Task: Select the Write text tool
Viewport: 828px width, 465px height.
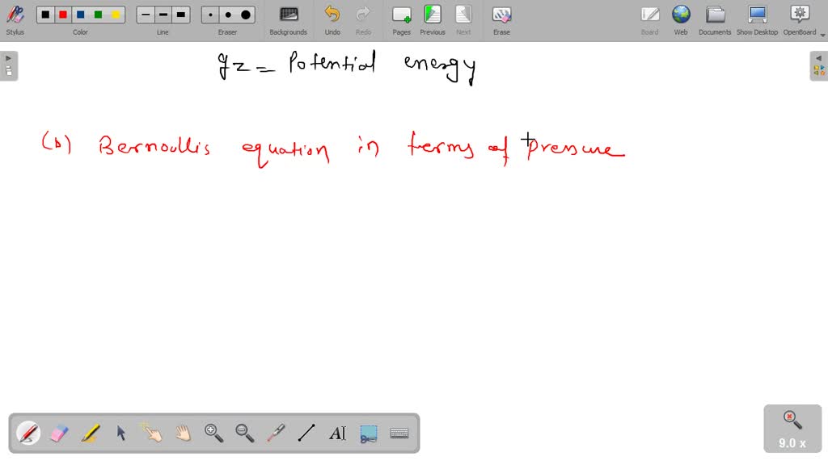Action: pos(336,434)
